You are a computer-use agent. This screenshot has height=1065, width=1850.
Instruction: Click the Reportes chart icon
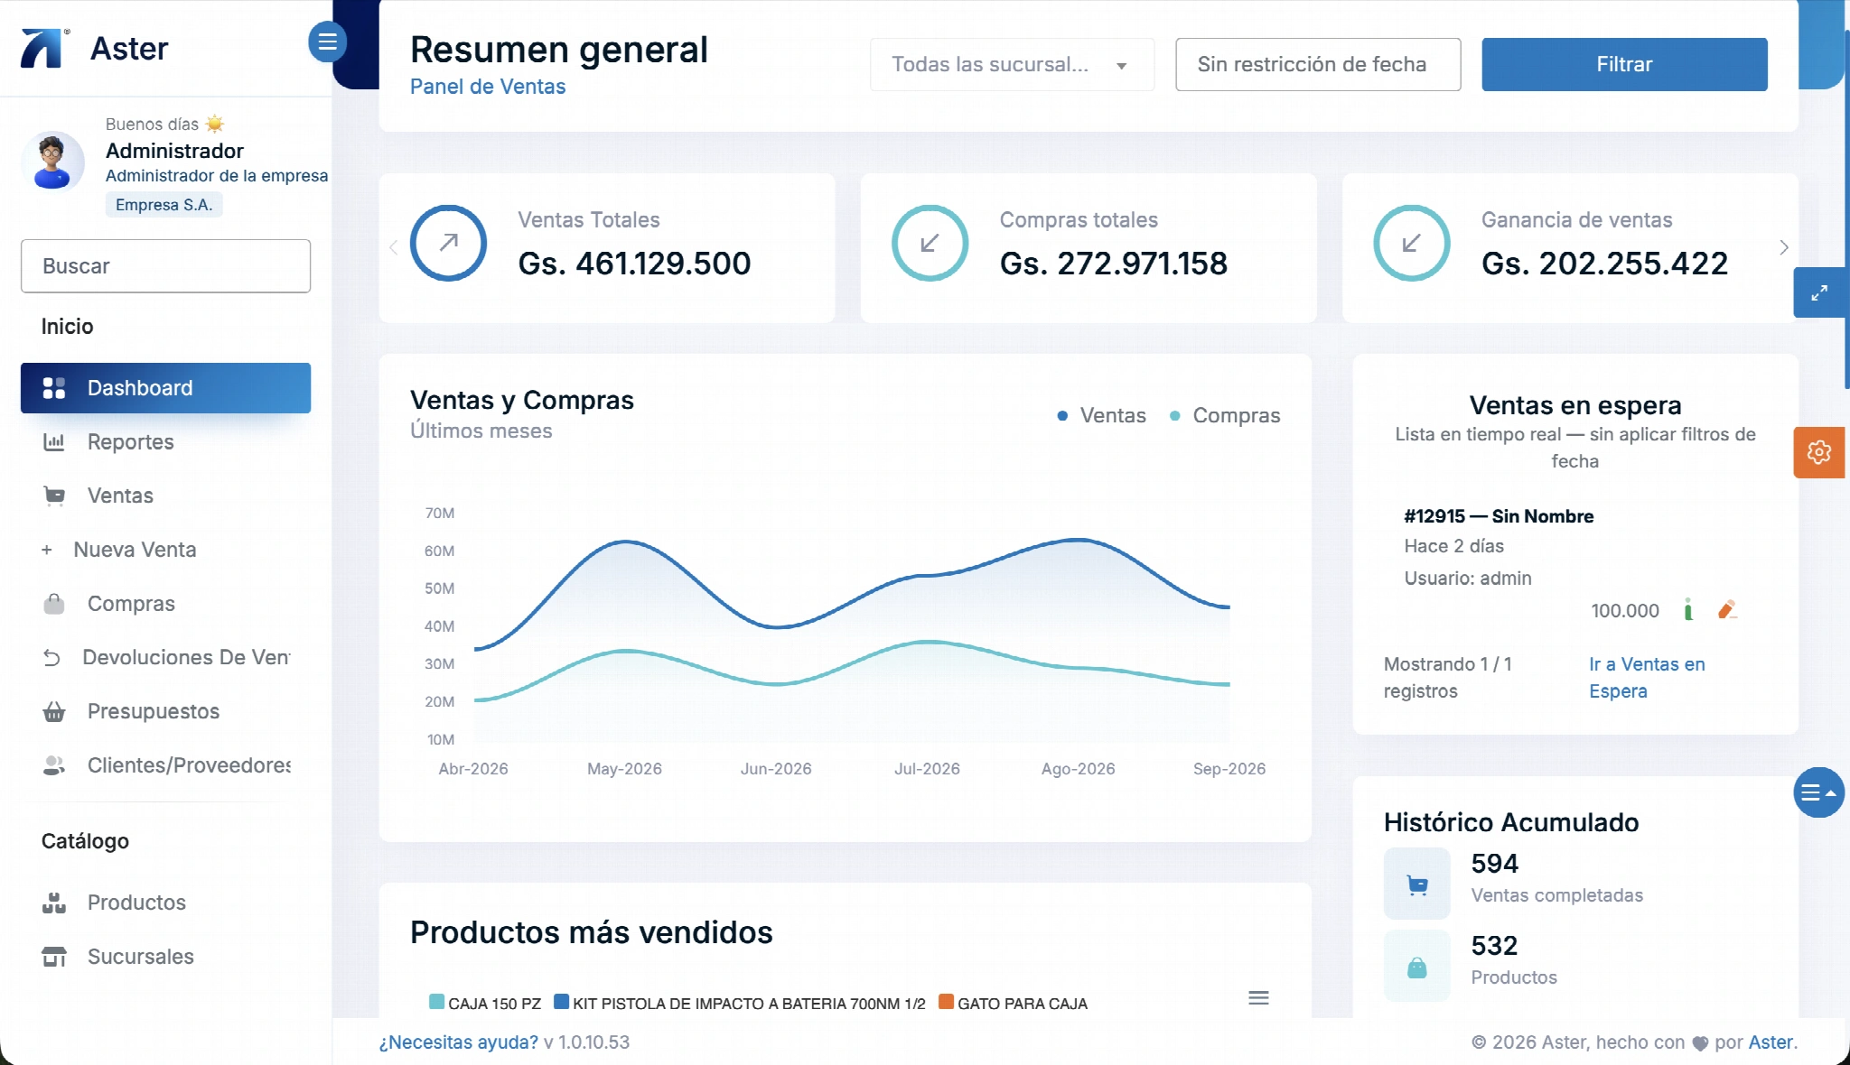coord(54,442)
